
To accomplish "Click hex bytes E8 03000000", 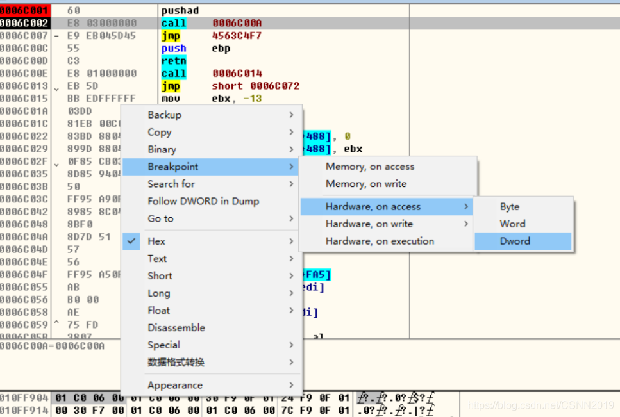I will (x=102, y=23).
